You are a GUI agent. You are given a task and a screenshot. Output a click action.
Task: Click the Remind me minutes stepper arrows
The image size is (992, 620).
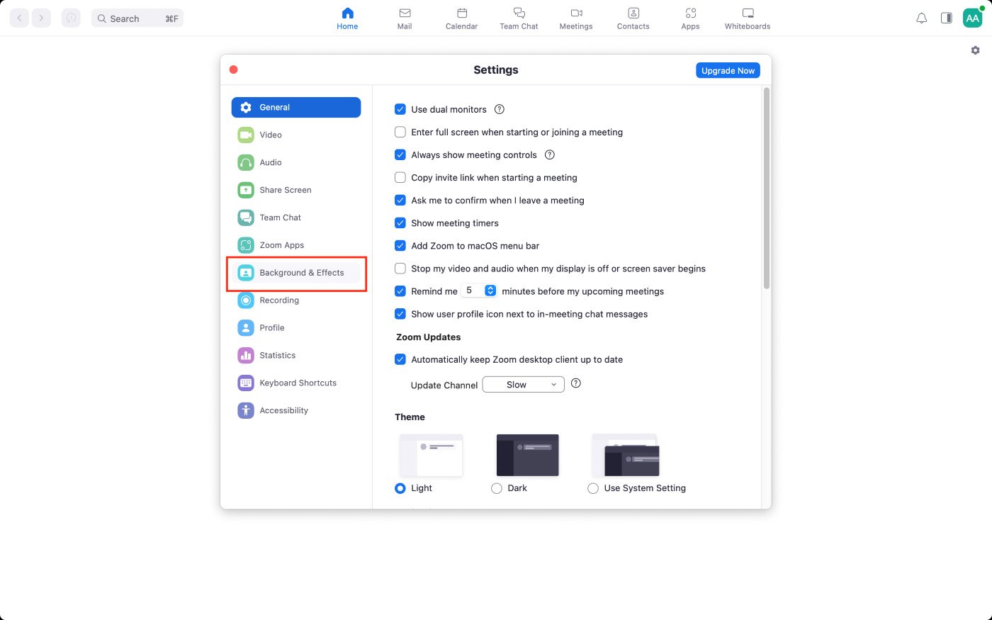pos(490,291)
